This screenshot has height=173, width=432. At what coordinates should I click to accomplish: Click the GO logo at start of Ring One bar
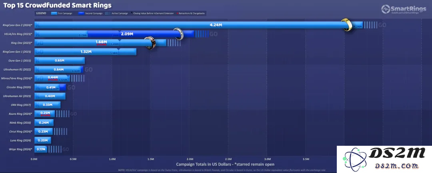(39, 43)
